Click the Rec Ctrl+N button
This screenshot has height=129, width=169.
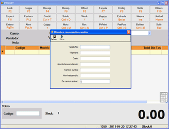84,26
